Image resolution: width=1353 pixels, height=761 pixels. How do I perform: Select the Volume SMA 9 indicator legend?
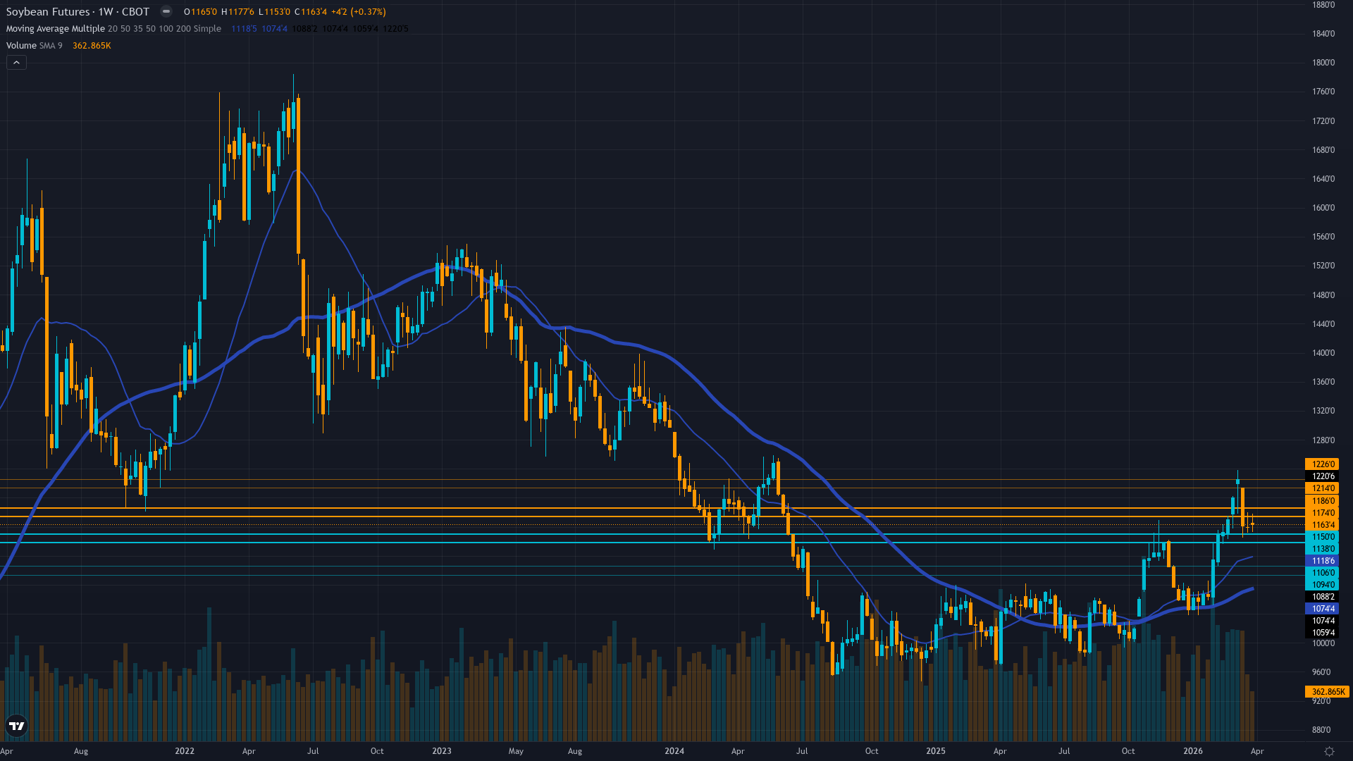pyautogui.click(x=34, y=46)
